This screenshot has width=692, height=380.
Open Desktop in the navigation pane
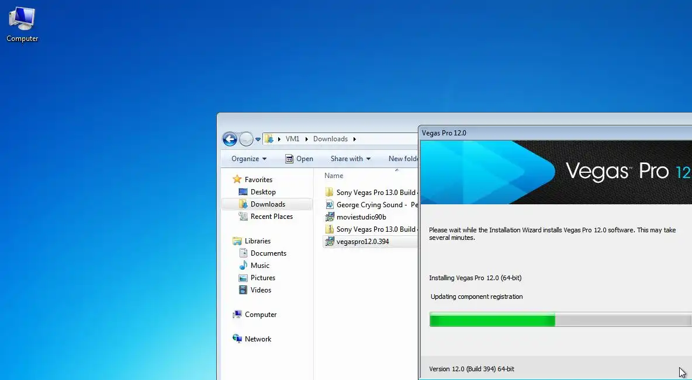(x=263, y=192)
